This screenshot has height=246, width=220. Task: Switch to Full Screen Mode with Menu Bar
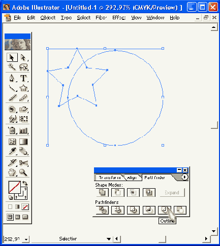click(x=18, y=217)
